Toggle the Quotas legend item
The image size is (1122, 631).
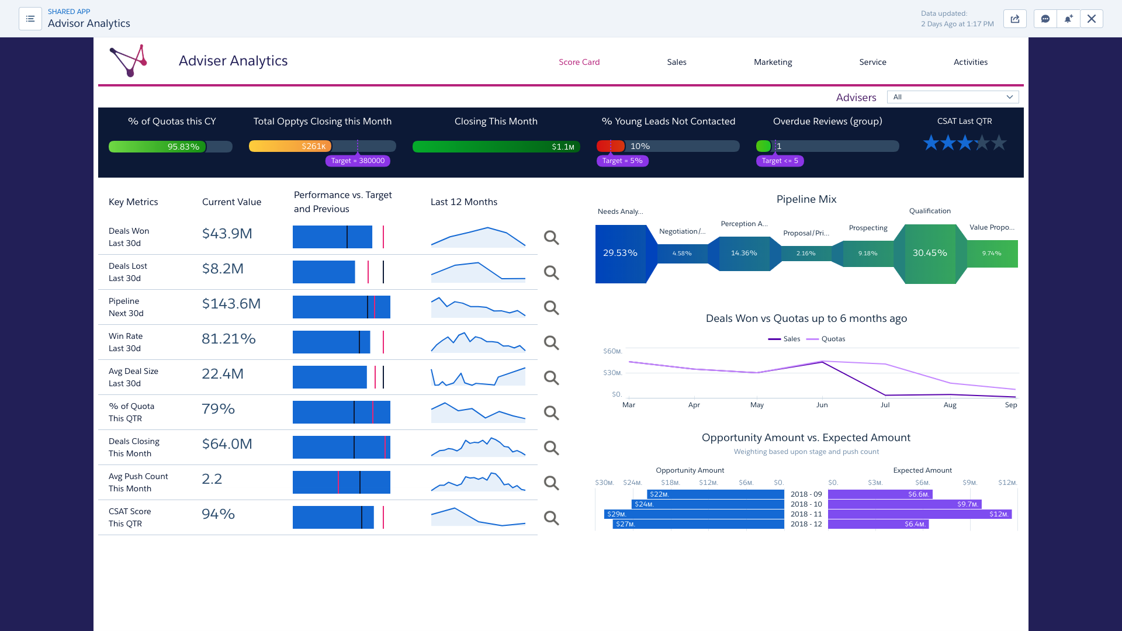pos(826,339)
